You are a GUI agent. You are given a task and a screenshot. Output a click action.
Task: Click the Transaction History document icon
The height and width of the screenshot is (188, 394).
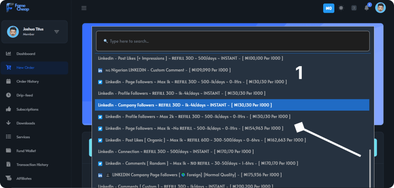click(8, 164)
